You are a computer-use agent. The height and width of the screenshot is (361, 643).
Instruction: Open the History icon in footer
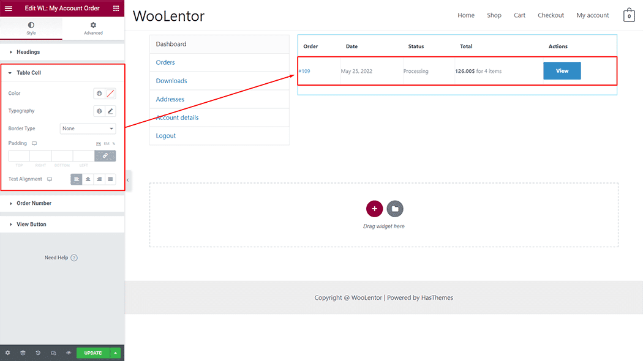click(x=38, y=353)
